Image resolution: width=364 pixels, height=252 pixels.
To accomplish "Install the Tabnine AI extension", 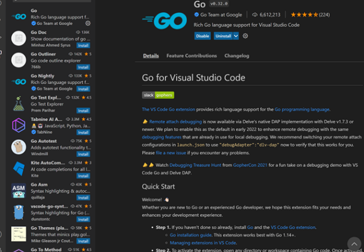I will pos(83,132).
